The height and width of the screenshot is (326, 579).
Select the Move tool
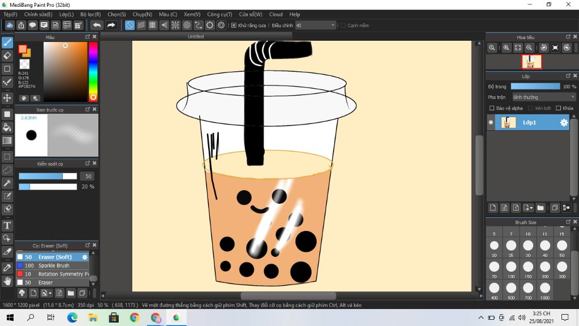pos(7,98)
